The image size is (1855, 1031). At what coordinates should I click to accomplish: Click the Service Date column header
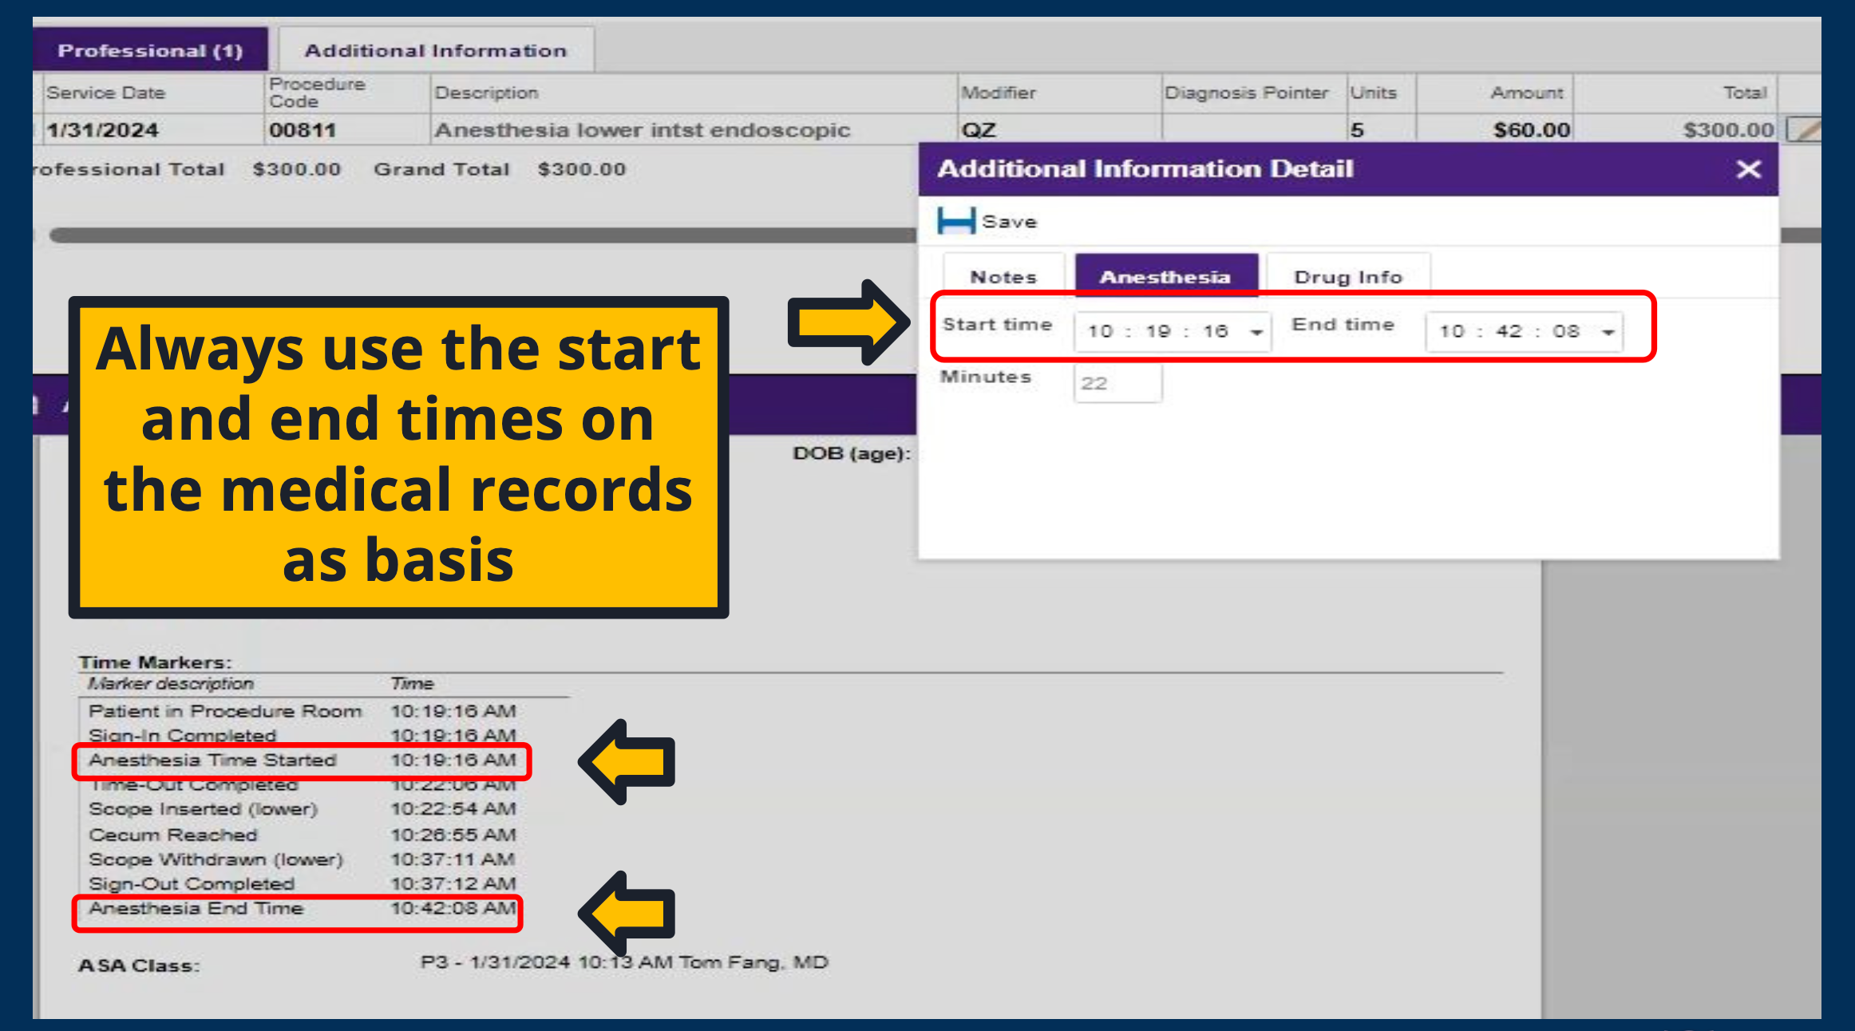[x=105, y=93]
